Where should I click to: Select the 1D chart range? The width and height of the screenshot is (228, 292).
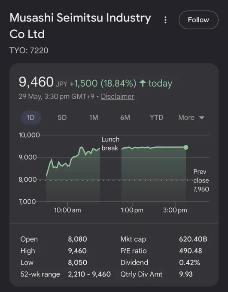[x=31, y=118]
